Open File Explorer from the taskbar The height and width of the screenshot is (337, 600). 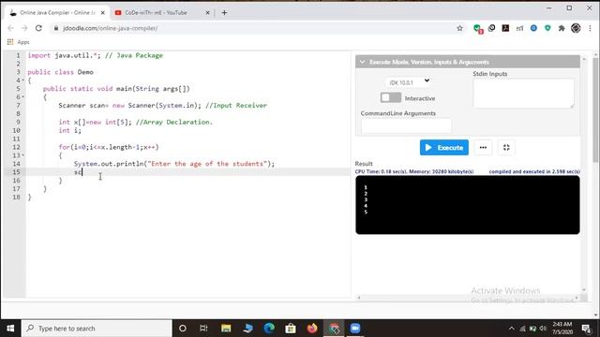(x=226, y=329)
